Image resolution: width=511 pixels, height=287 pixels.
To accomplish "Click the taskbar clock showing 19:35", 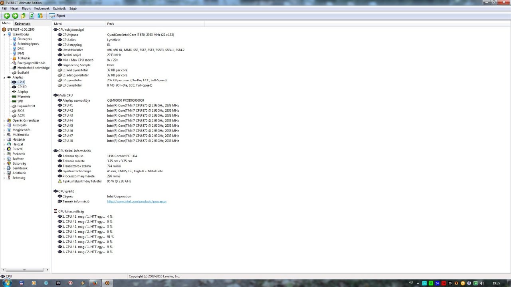I will [x=497, y=283].
